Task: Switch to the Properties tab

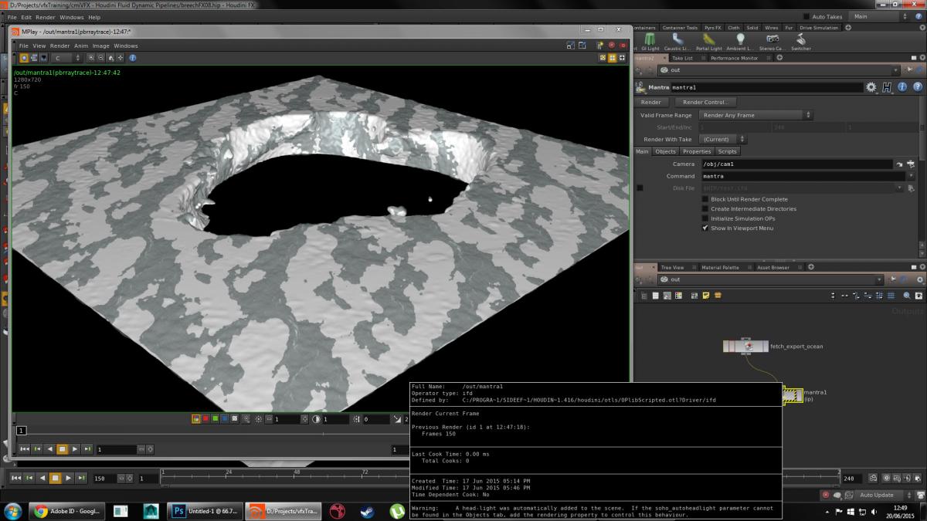Action: (697, 151)
